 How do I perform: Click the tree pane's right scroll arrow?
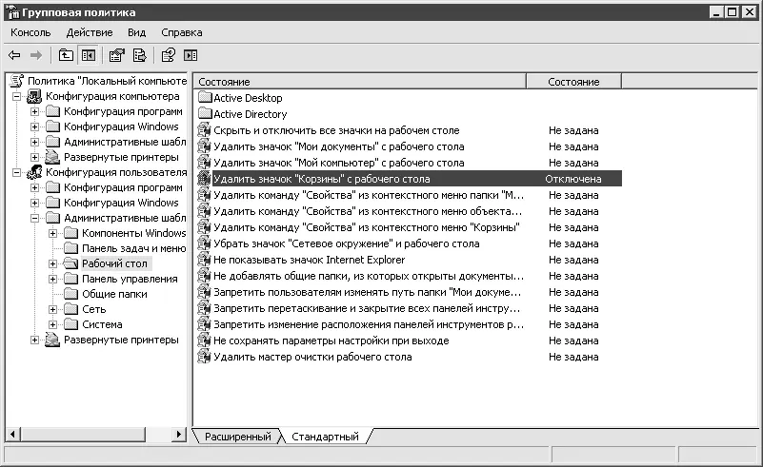[x=178, y=434]
